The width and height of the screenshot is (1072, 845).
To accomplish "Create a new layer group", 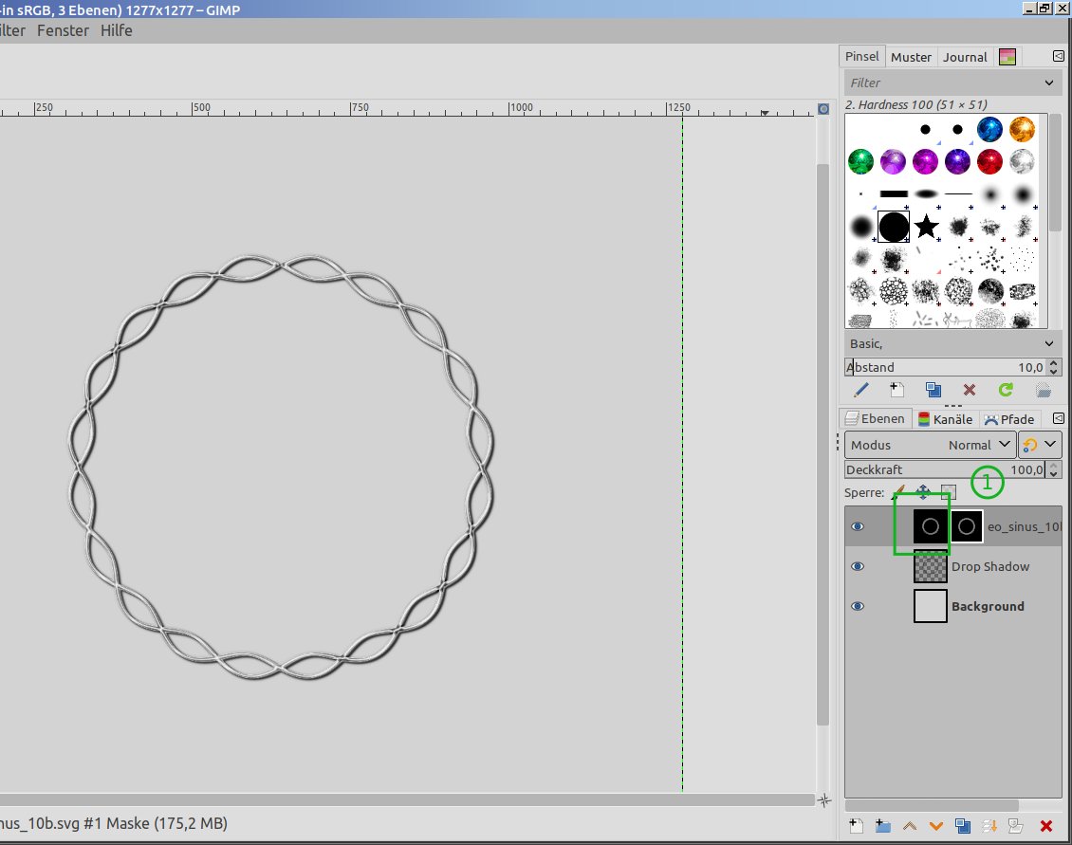I will click(883, 826).
